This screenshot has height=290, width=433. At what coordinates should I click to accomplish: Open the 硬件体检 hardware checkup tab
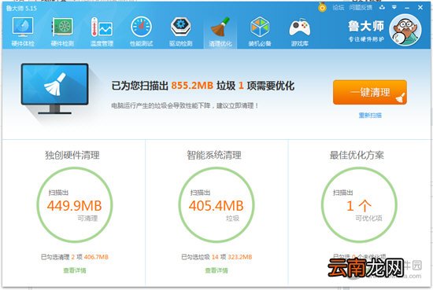[x=23, y=31]
